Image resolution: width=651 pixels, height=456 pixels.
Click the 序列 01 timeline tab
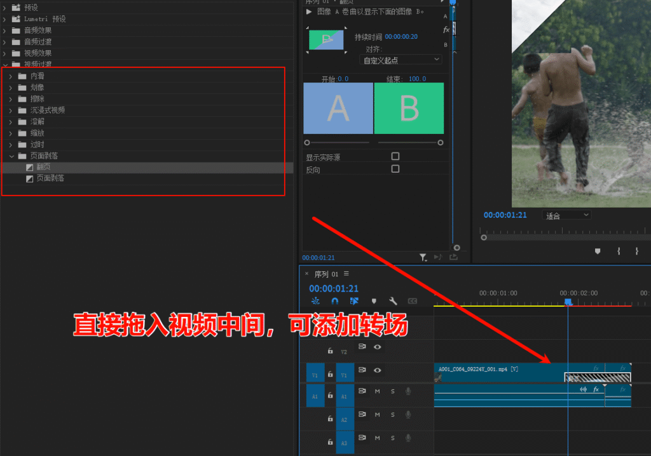click(325, 274)
